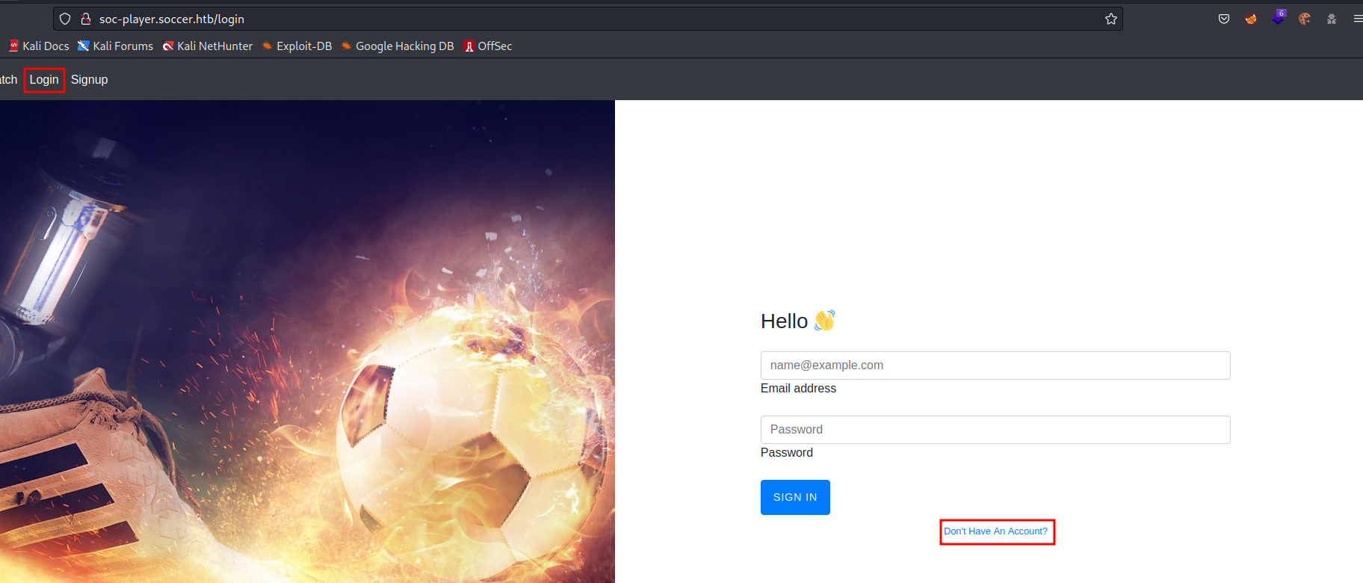The image size is (1363, 583).
Task: Open the Google Hacking DB bookmark
Action: [398, 46]
